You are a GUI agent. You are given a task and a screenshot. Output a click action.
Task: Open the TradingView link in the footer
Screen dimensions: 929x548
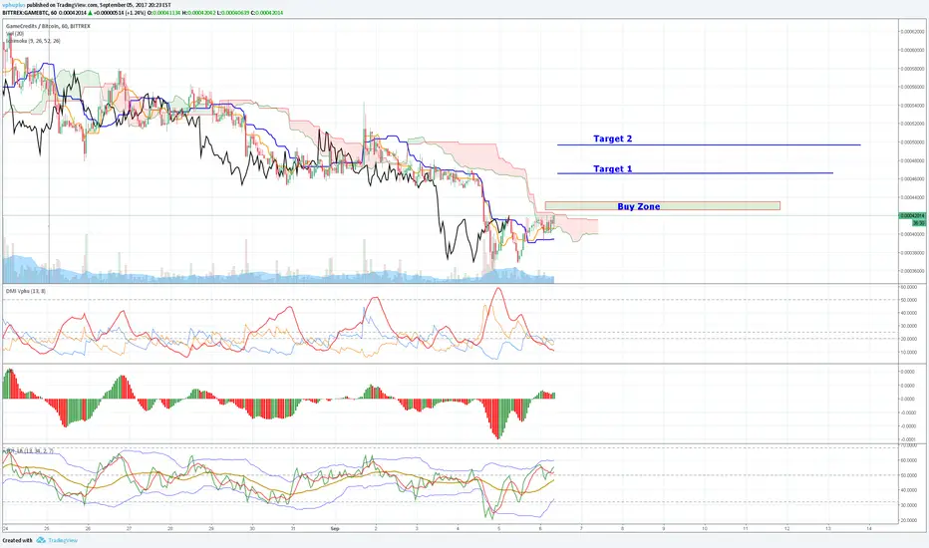click(62, 540)
